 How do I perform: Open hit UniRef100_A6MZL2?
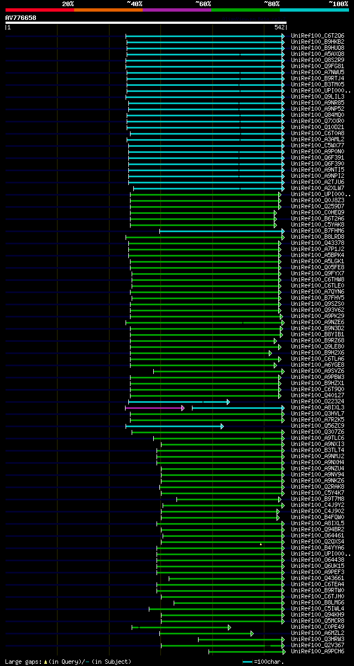click(318, 633)
